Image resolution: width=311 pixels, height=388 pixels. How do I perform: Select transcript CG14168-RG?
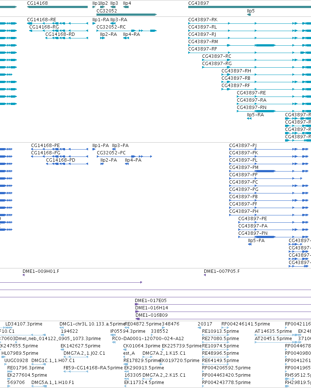44,27
